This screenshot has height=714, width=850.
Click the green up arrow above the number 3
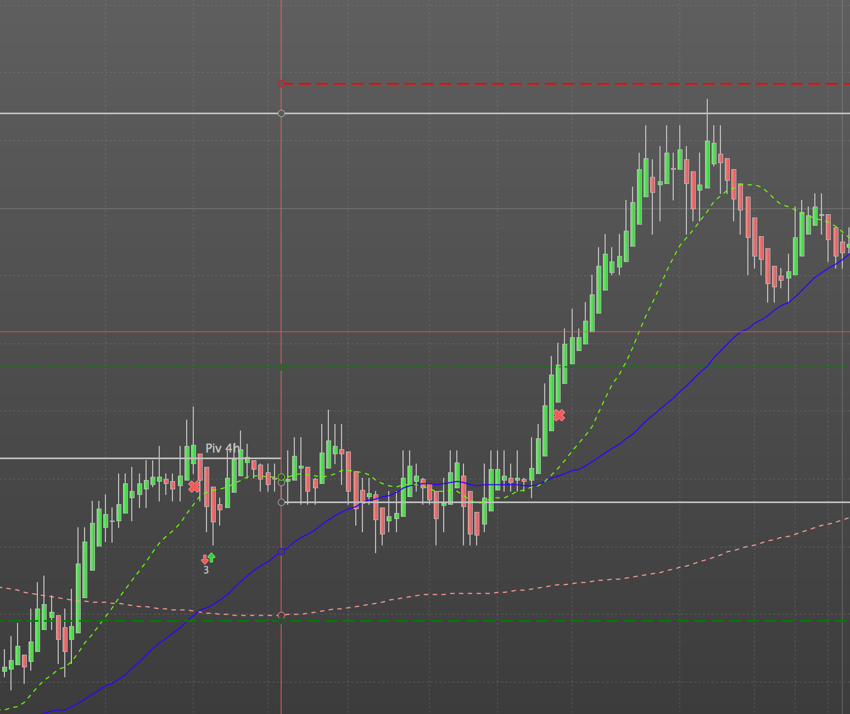click(x=211, y=557)
